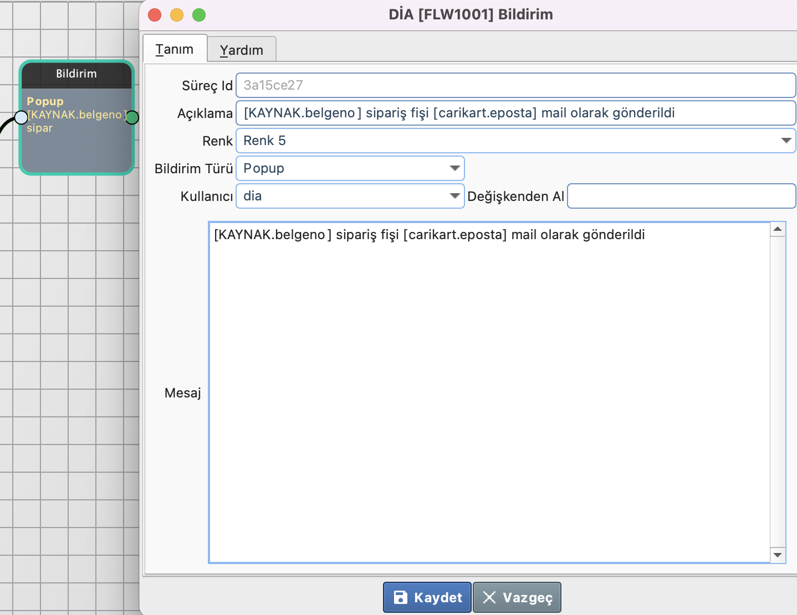The width and height of the screenshot is (797, 615).
Task: Click the Mesaj scrollbar down arrow
Action: coord(778,555)
